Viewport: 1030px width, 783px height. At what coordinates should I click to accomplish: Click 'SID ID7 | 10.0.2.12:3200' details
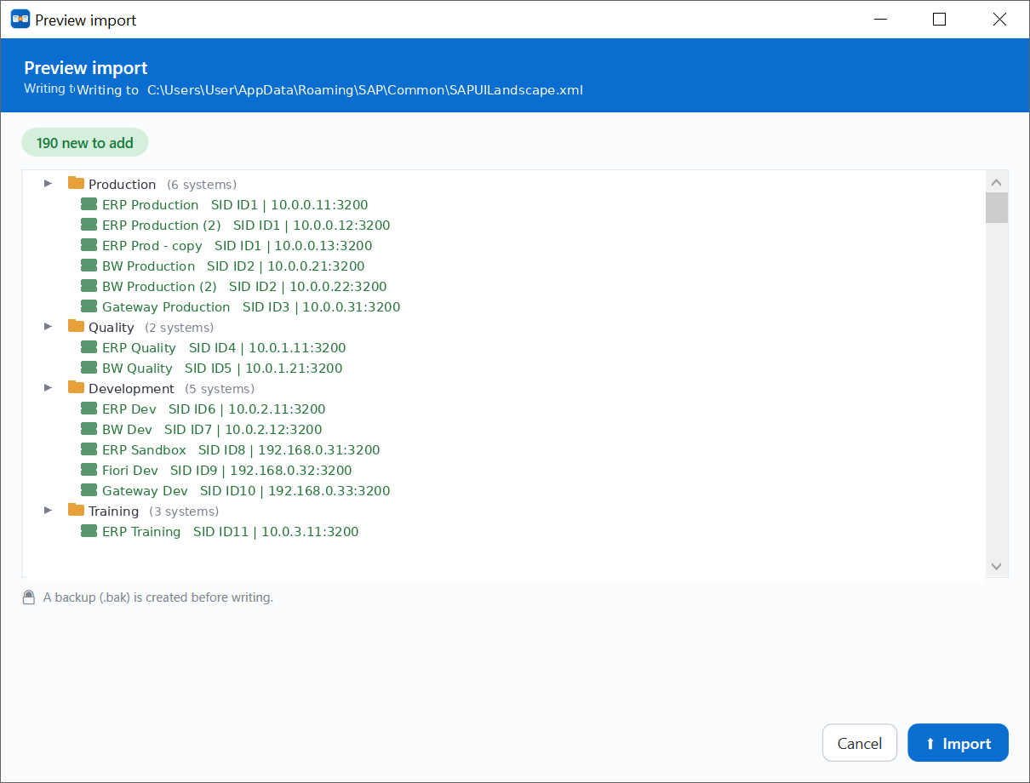click(243, 430)
